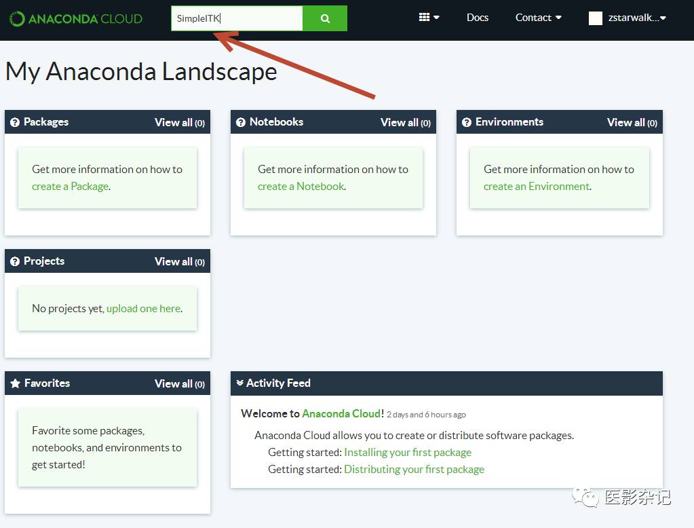694x528 pixels.
Task: Follow the create an Environment link
Action: (536, 187)
